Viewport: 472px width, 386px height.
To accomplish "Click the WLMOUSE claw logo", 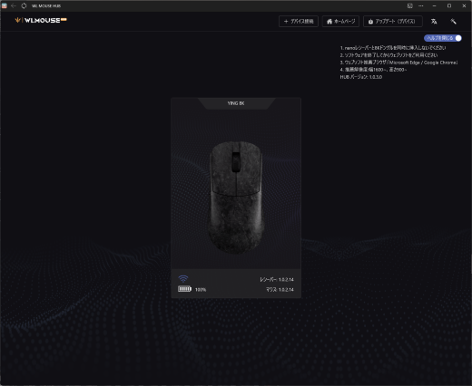I will tap(18, 20).
